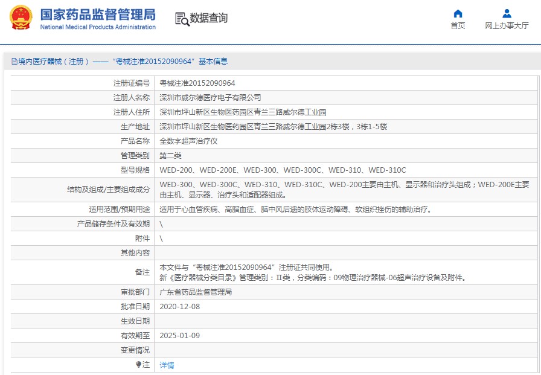Click National Medical Products Administration subtitle
The width and height of the screenshot is (541, 375).
pyautogui.click(x=98, y=27)
